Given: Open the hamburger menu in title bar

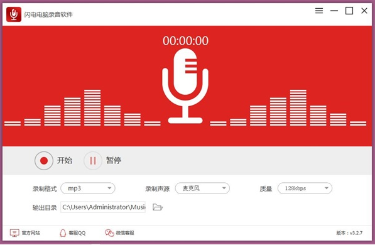Looking at the screenshot, I should click(x=319, y=11).
